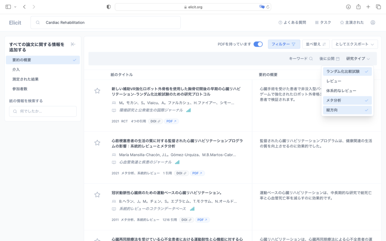The height and width of the screenshot is (241, 386).
Task: Open the account profile icon
Action: (373, 22)
